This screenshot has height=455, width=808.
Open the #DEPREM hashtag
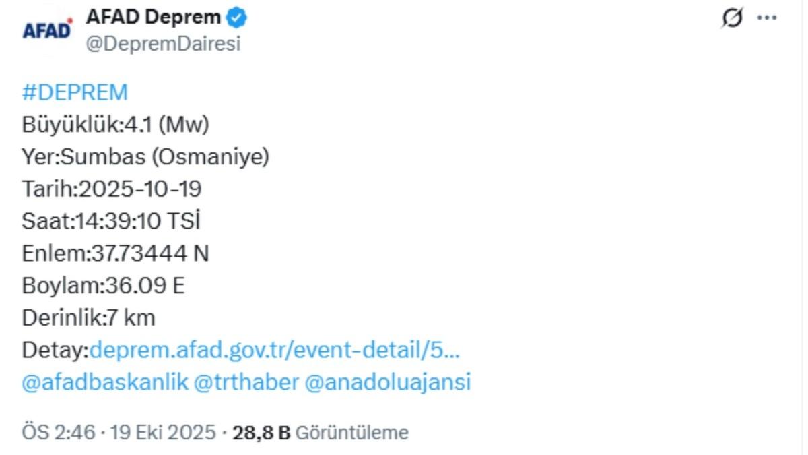pos(76,91)
